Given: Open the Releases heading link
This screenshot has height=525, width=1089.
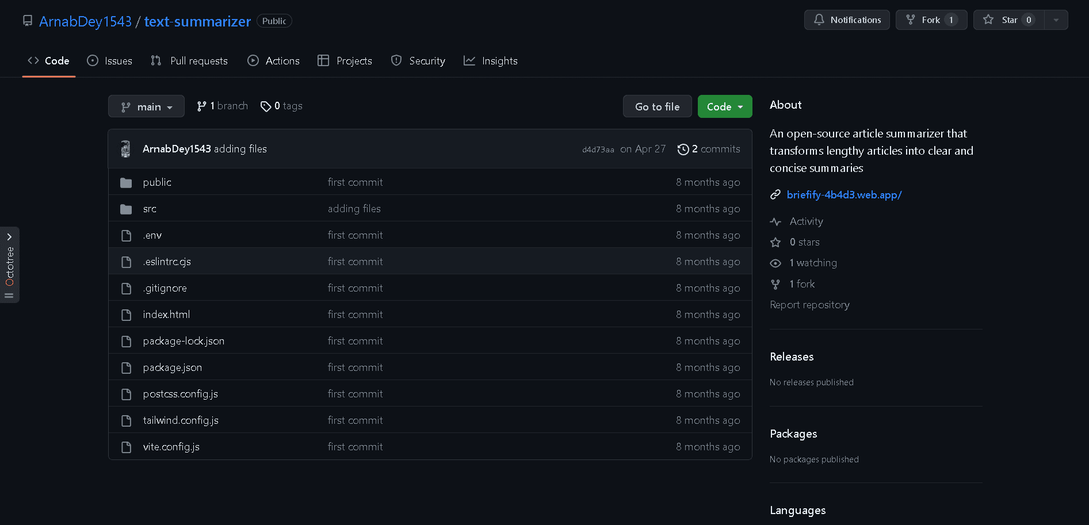Looking at the screenshot, I should 792,357.
